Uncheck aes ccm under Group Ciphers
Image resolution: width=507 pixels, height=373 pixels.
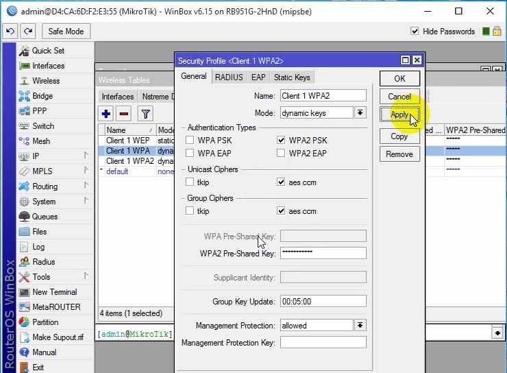[x=281, y=211]
